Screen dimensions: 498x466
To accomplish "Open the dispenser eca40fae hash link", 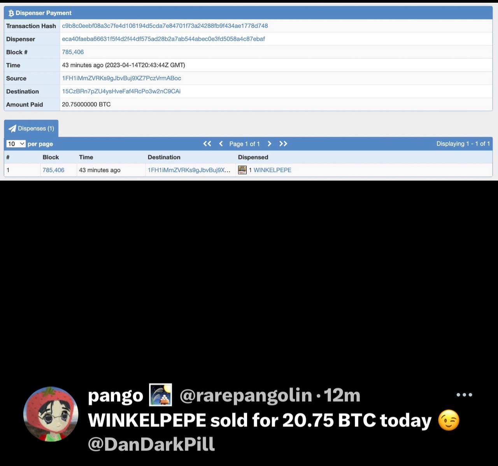I will 163,39.
